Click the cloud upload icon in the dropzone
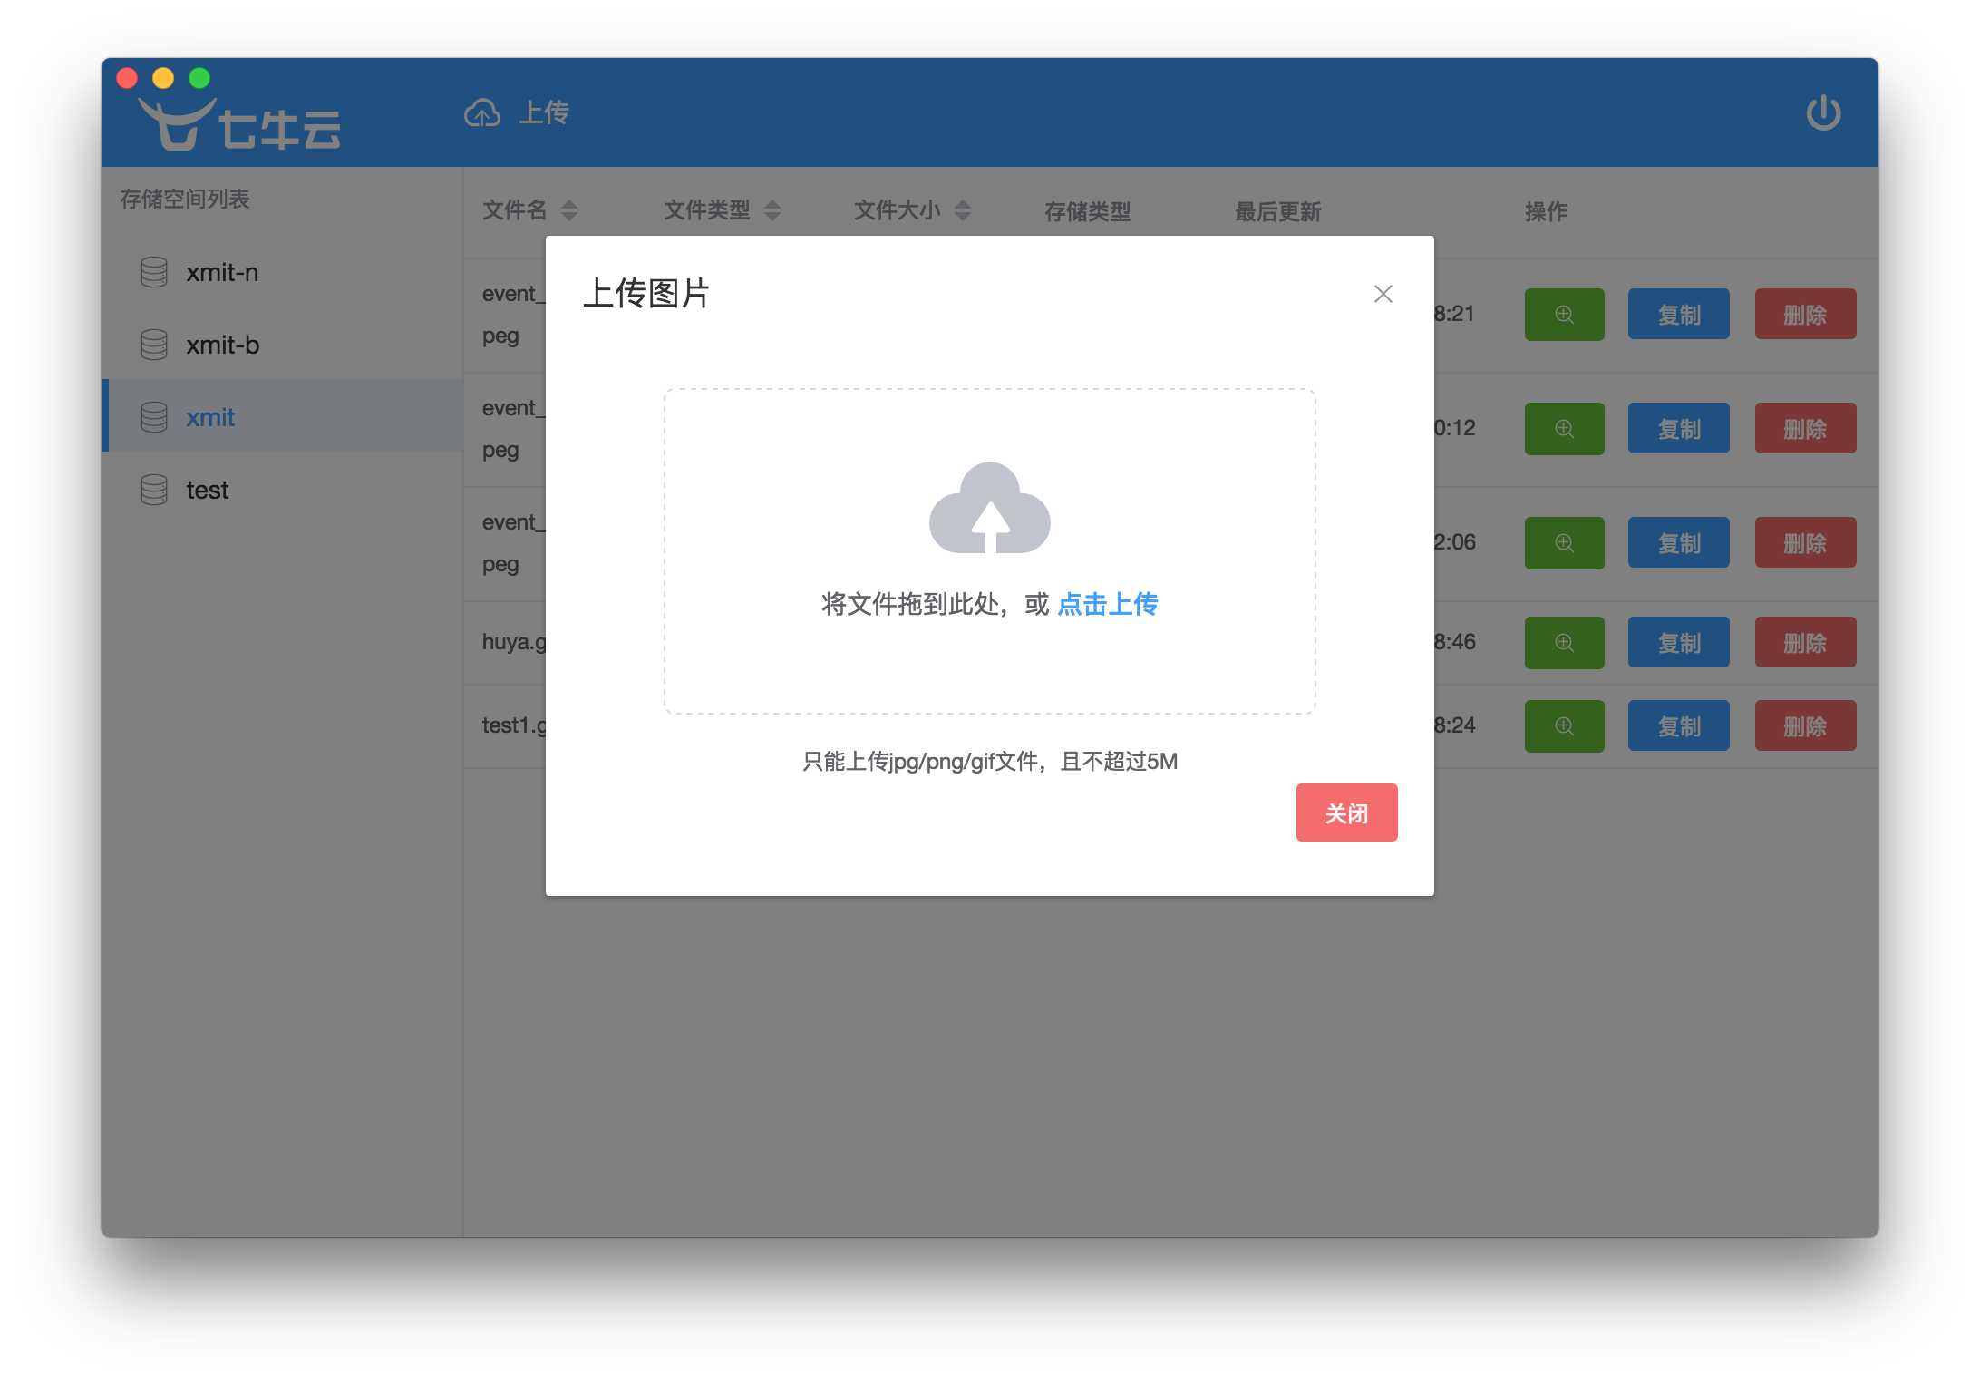 tap(989, 510)
